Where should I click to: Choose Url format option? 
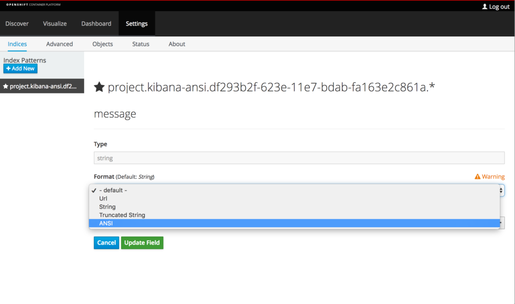click(294, 198)
